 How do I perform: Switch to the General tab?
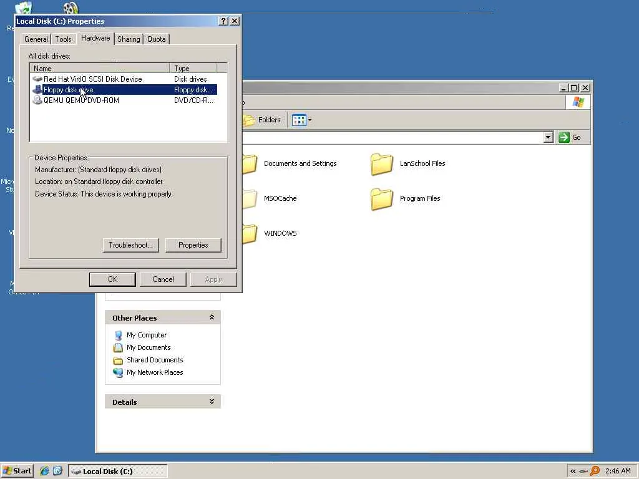[x=36, y=39]
